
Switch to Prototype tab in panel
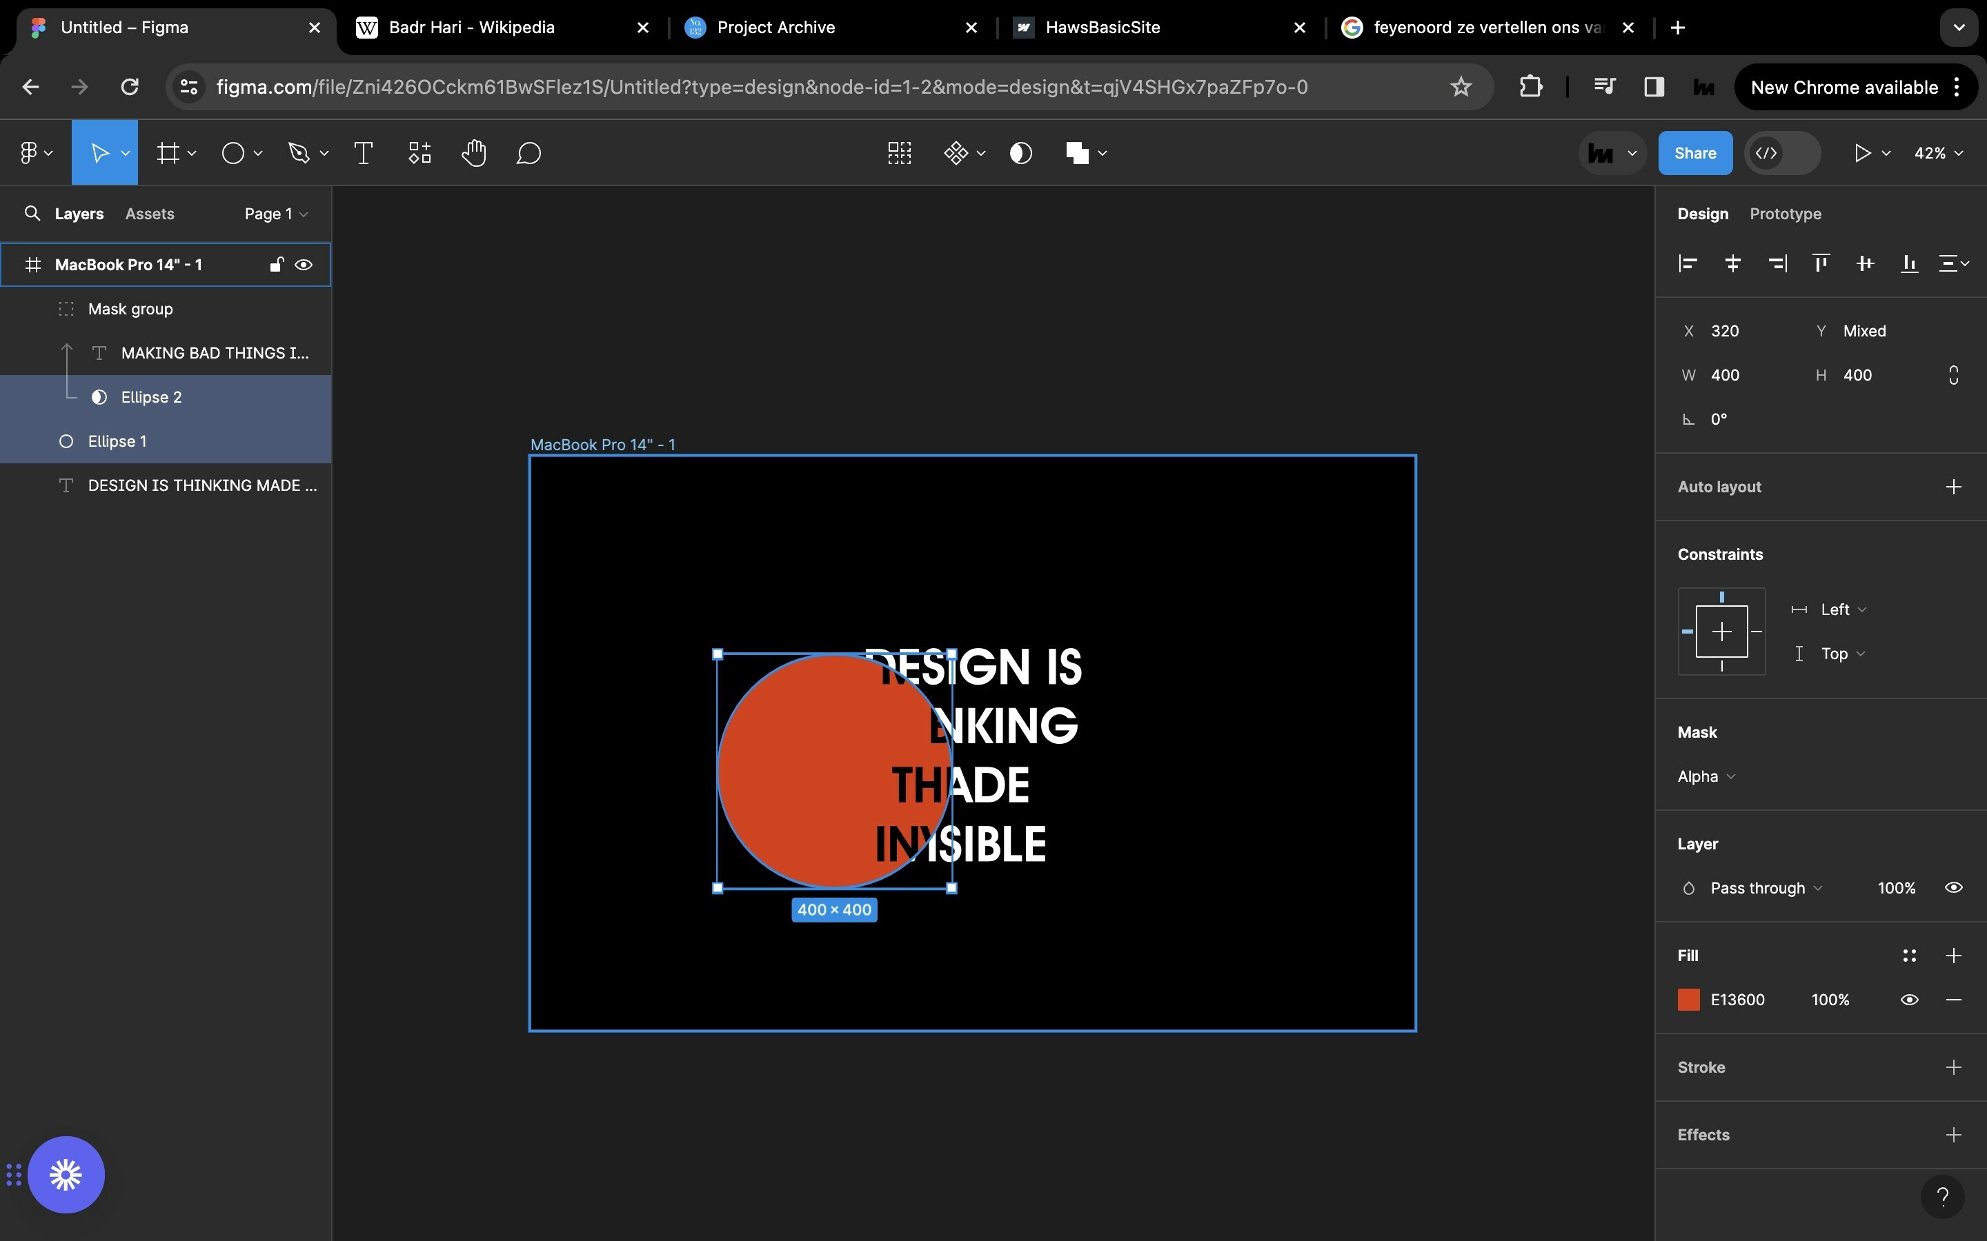pos(1787,213)
